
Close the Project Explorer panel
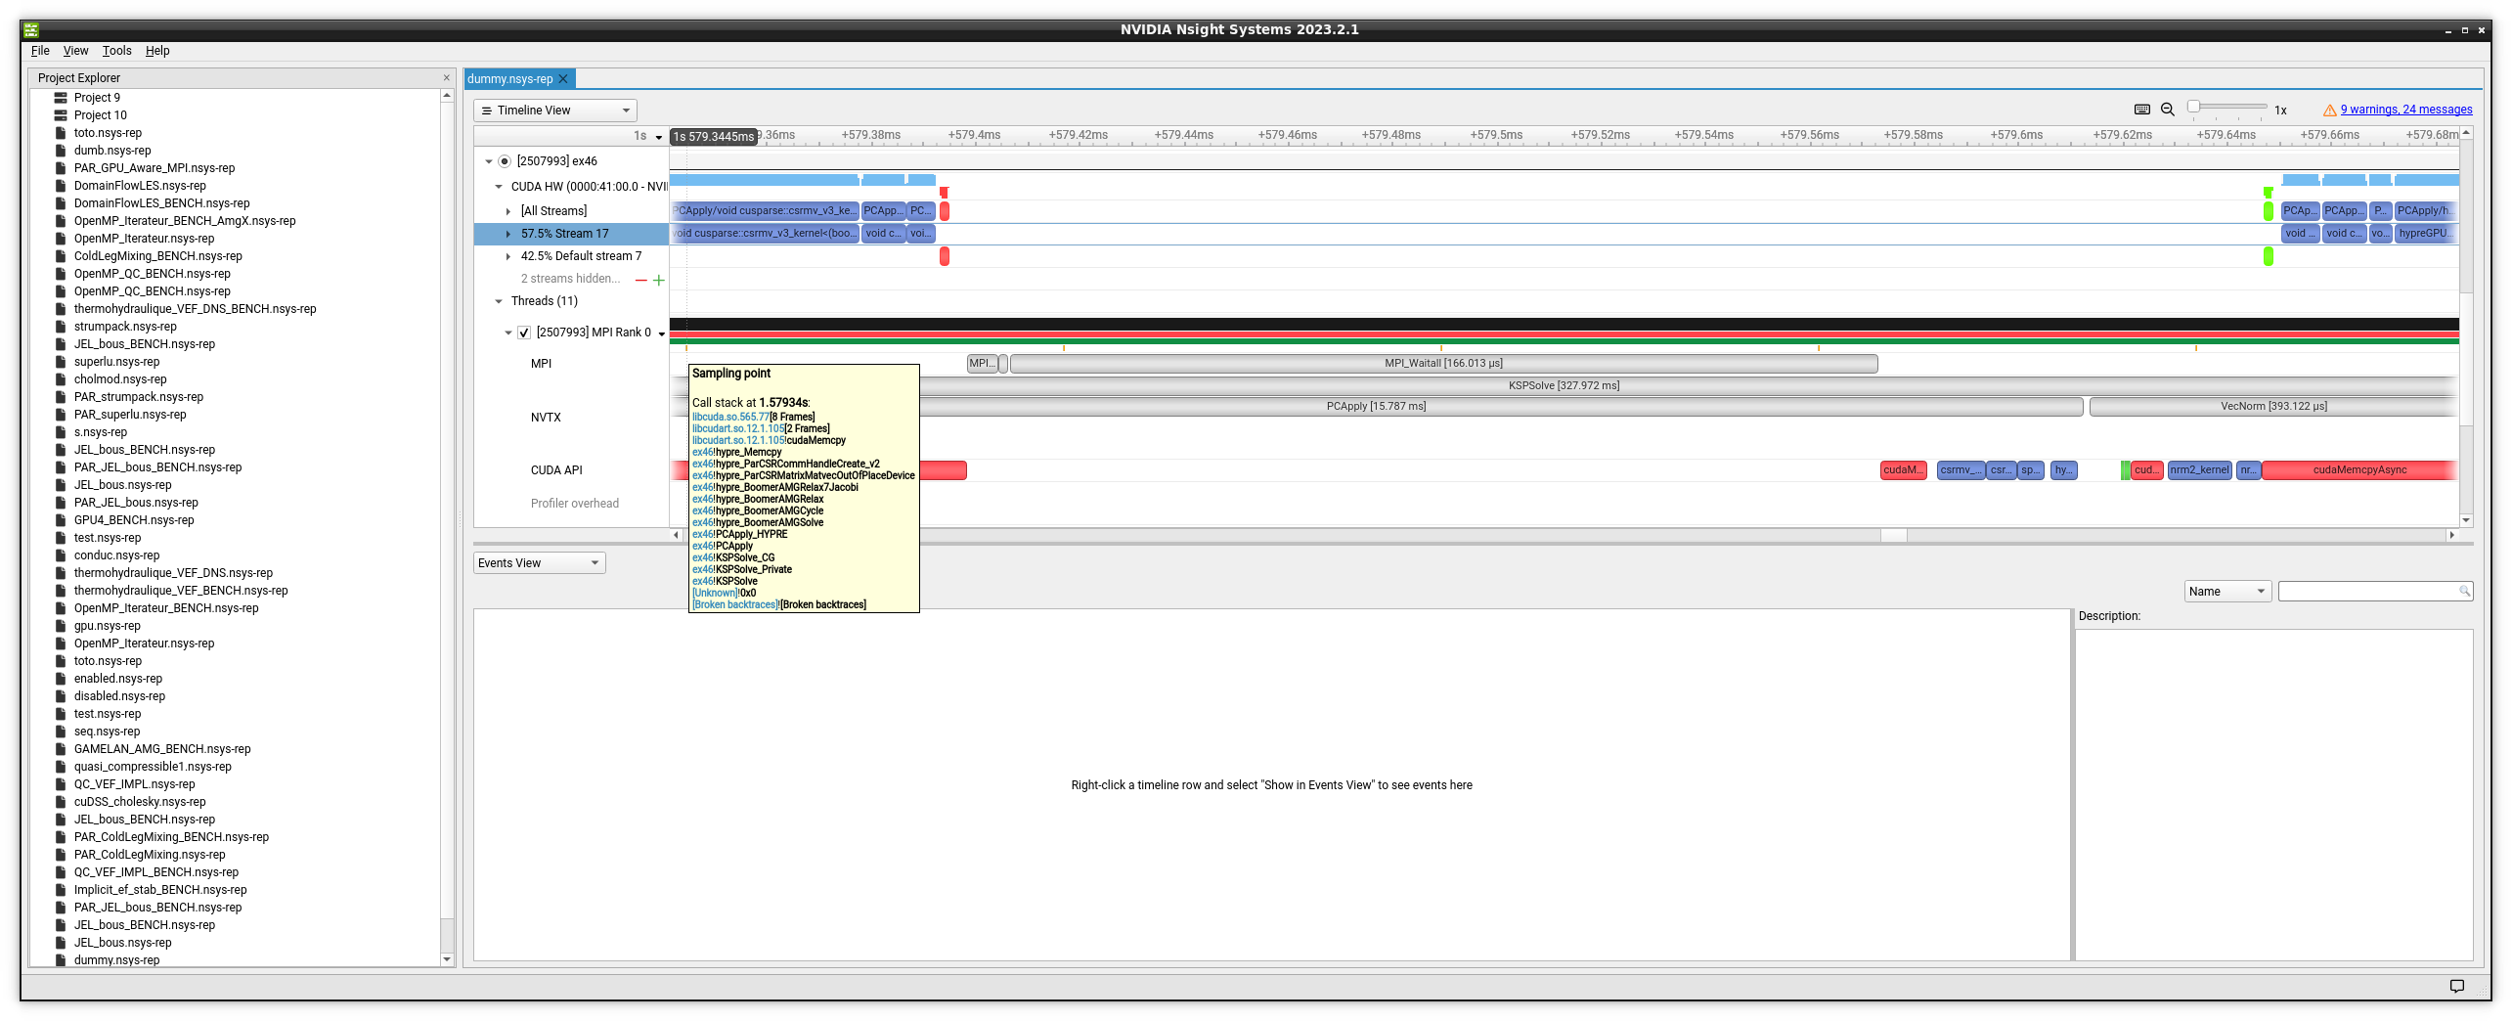pos(447,77)
